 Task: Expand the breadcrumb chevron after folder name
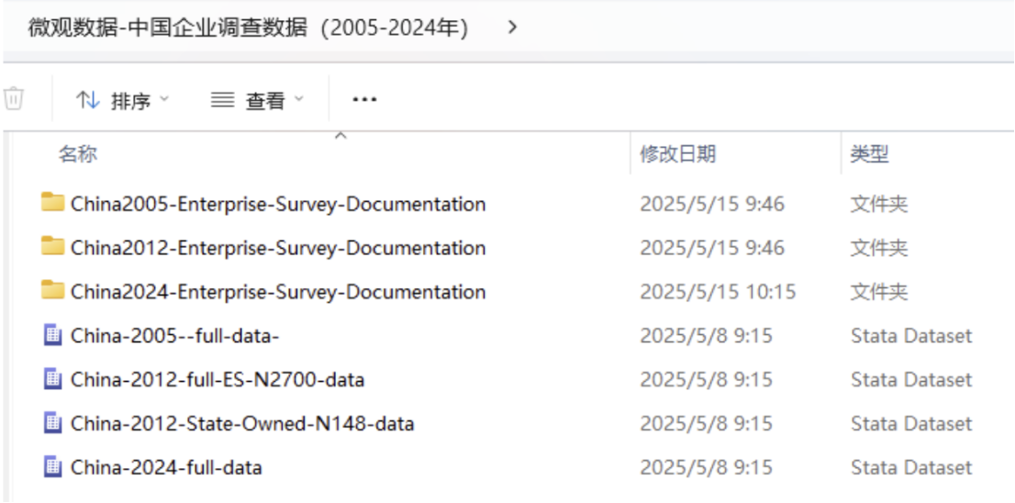click(513, 28)
